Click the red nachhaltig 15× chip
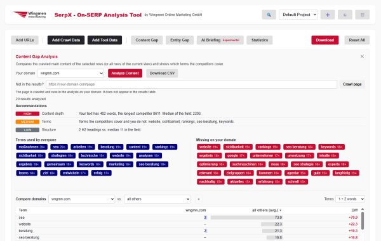This screenshot has width=381, height=241. 211,182
